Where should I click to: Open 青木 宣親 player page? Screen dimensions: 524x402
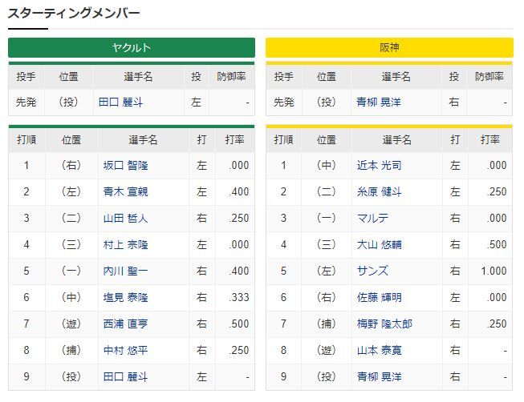click(x=125, y=192)
